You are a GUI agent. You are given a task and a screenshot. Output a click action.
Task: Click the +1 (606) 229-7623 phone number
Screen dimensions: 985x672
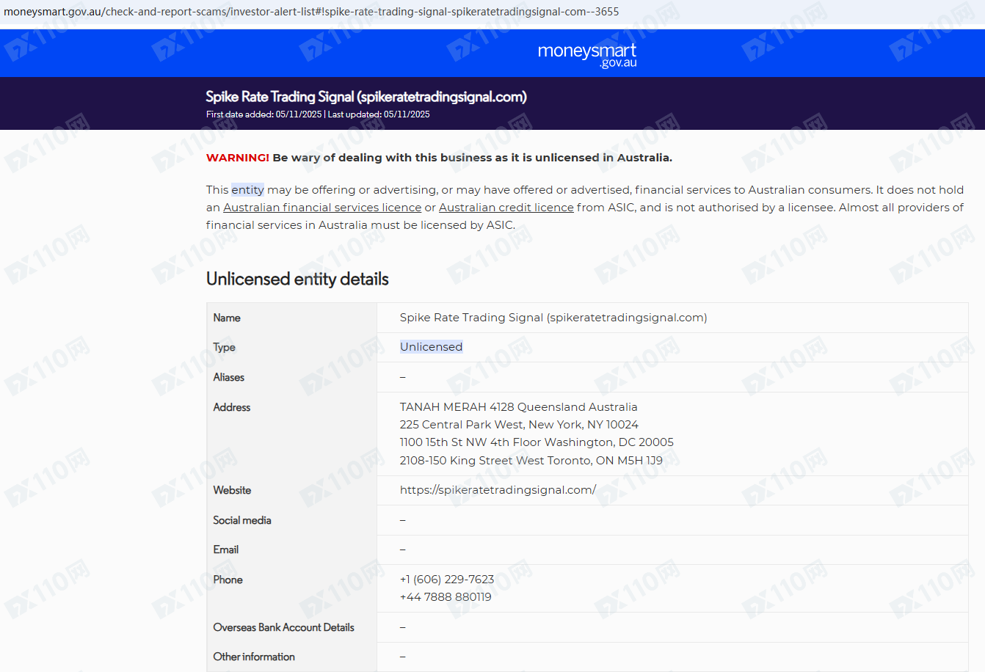click(446, 580)
